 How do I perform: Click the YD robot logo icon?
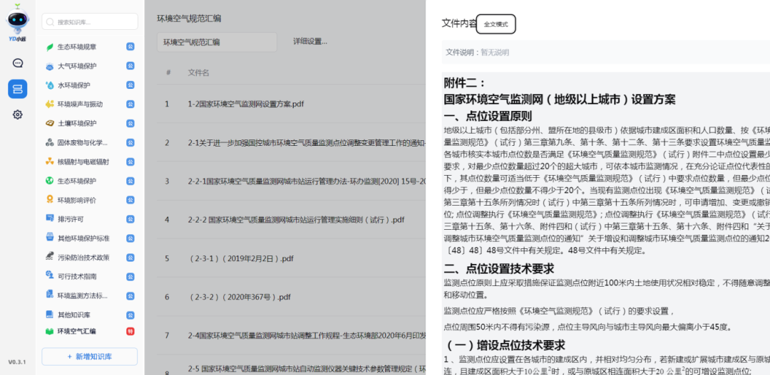(x=18, y=21)
